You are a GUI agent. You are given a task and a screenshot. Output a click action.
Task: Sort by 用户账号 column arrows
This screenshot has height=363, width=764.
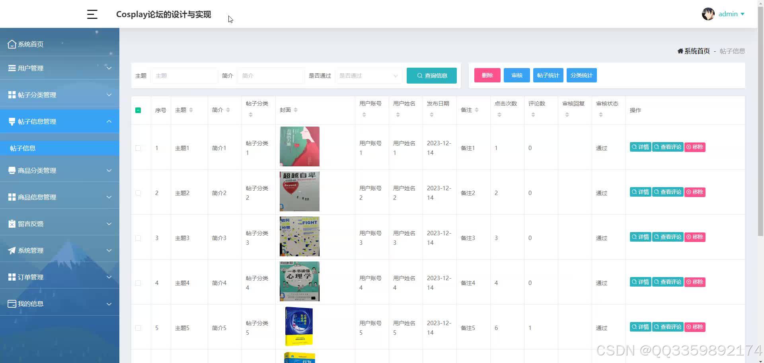pyautogui.click(x=364, y=115)
